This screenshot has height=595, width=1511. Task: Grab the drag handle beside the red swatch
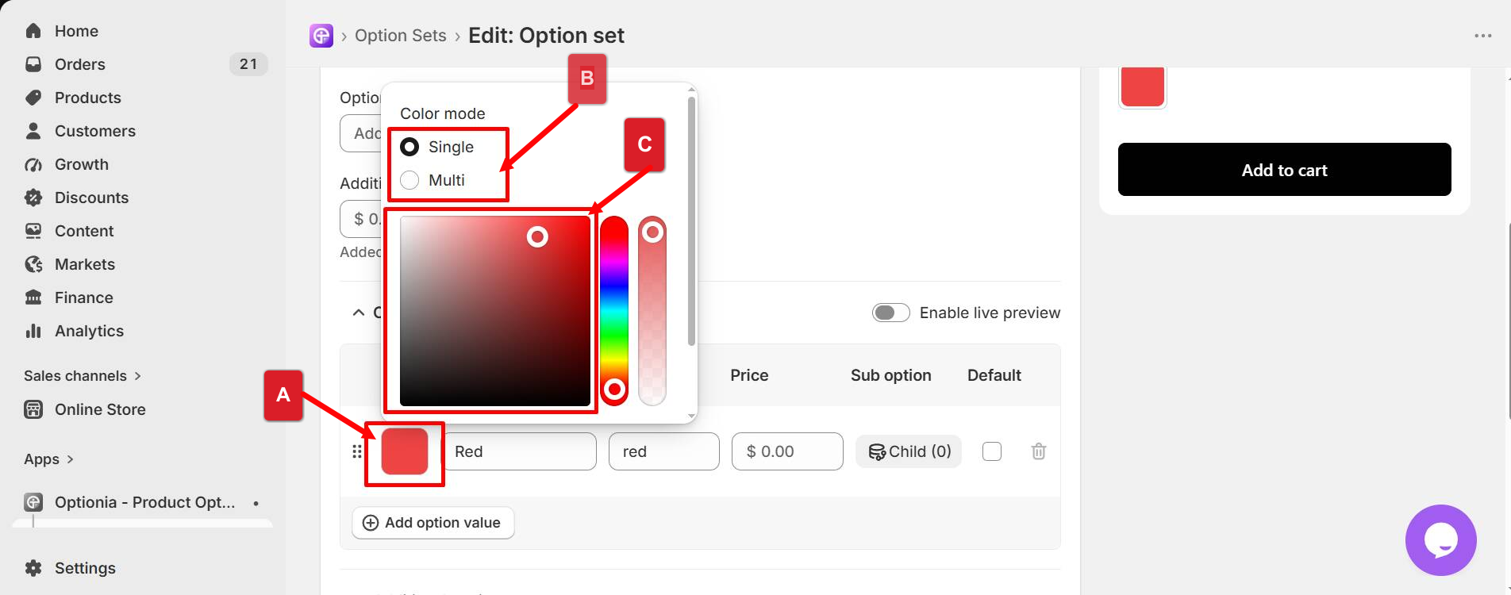tap(357, 451)
